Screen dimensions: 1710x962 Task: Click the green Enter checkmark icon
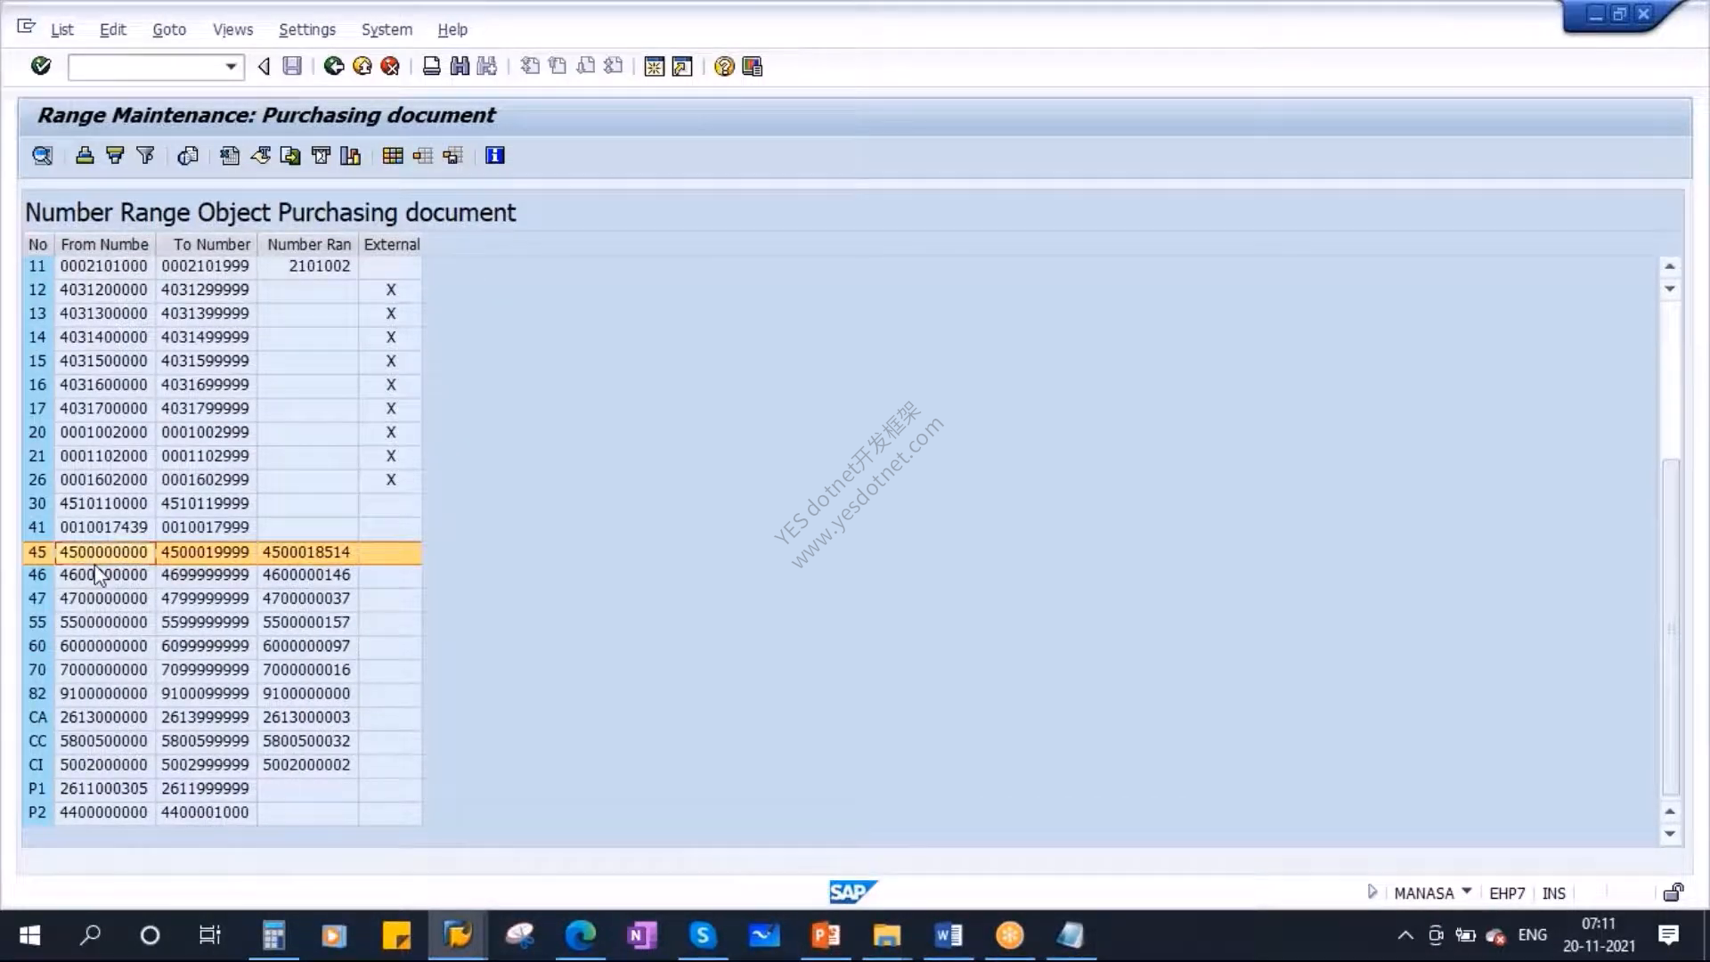click(41, 66)
